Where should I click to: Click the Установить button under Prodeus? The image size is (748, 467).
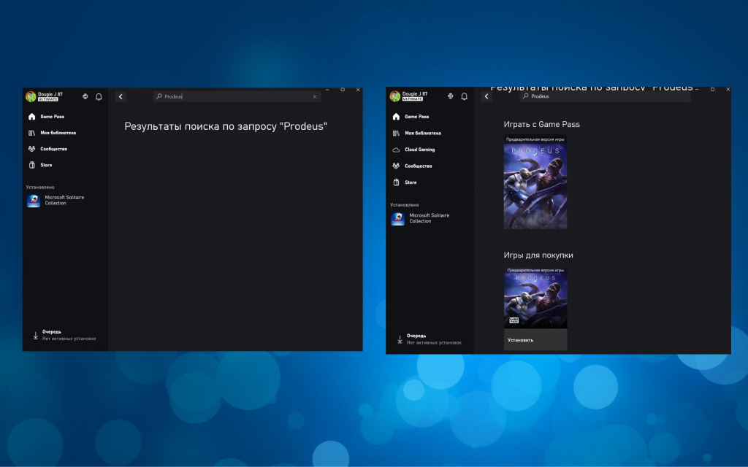(x=535, y=340)
